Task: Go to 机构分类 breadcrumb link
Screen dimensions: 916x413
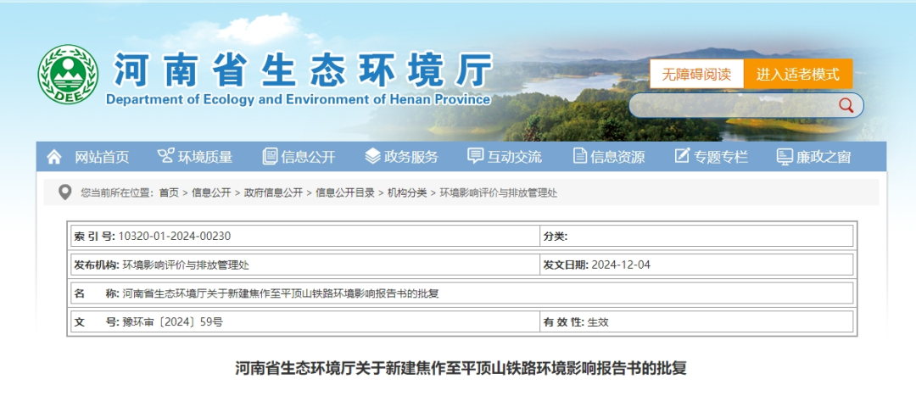Action: pos(406,193)
